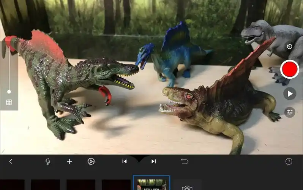Viewport: 303px width, 190px height.
Task: Toggle the grid overlay icon
Action: tap(9, 102)
